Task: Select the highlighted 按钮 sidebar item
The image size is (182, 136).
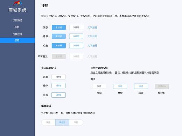Action: [17, 40]
